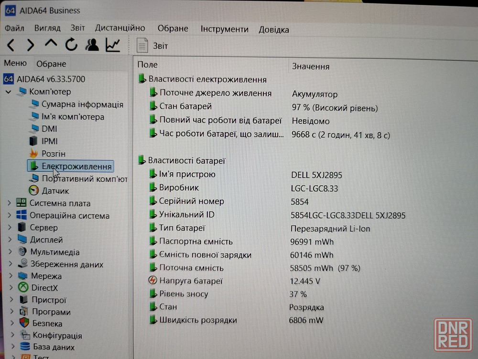Screen dimensions: 478x359
Task: Open the Вигляд menu
Action: [x=47, y=28]
